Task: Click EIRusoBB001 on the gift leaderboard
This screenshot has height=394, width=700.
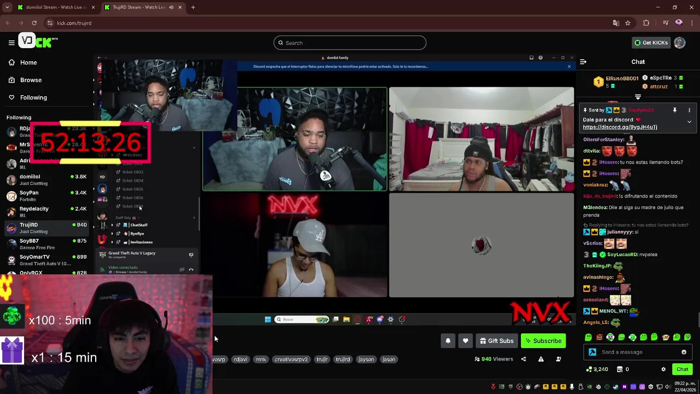Action: (x=622, y=78)
